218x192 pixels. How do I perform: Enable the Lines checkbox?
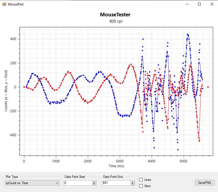[141, 180]
